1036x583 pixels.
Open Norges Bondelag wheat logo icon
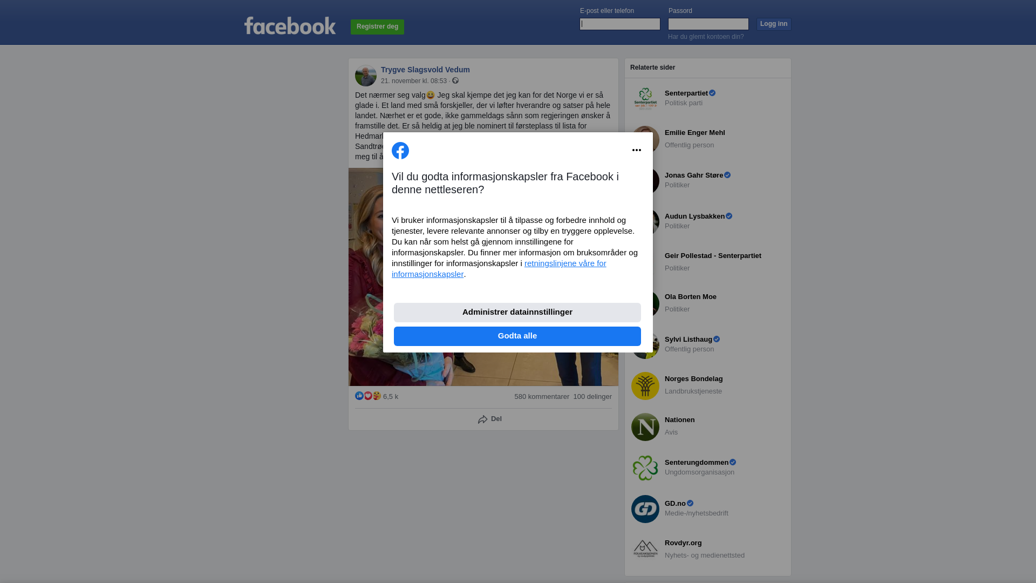(x=645, y=386)
